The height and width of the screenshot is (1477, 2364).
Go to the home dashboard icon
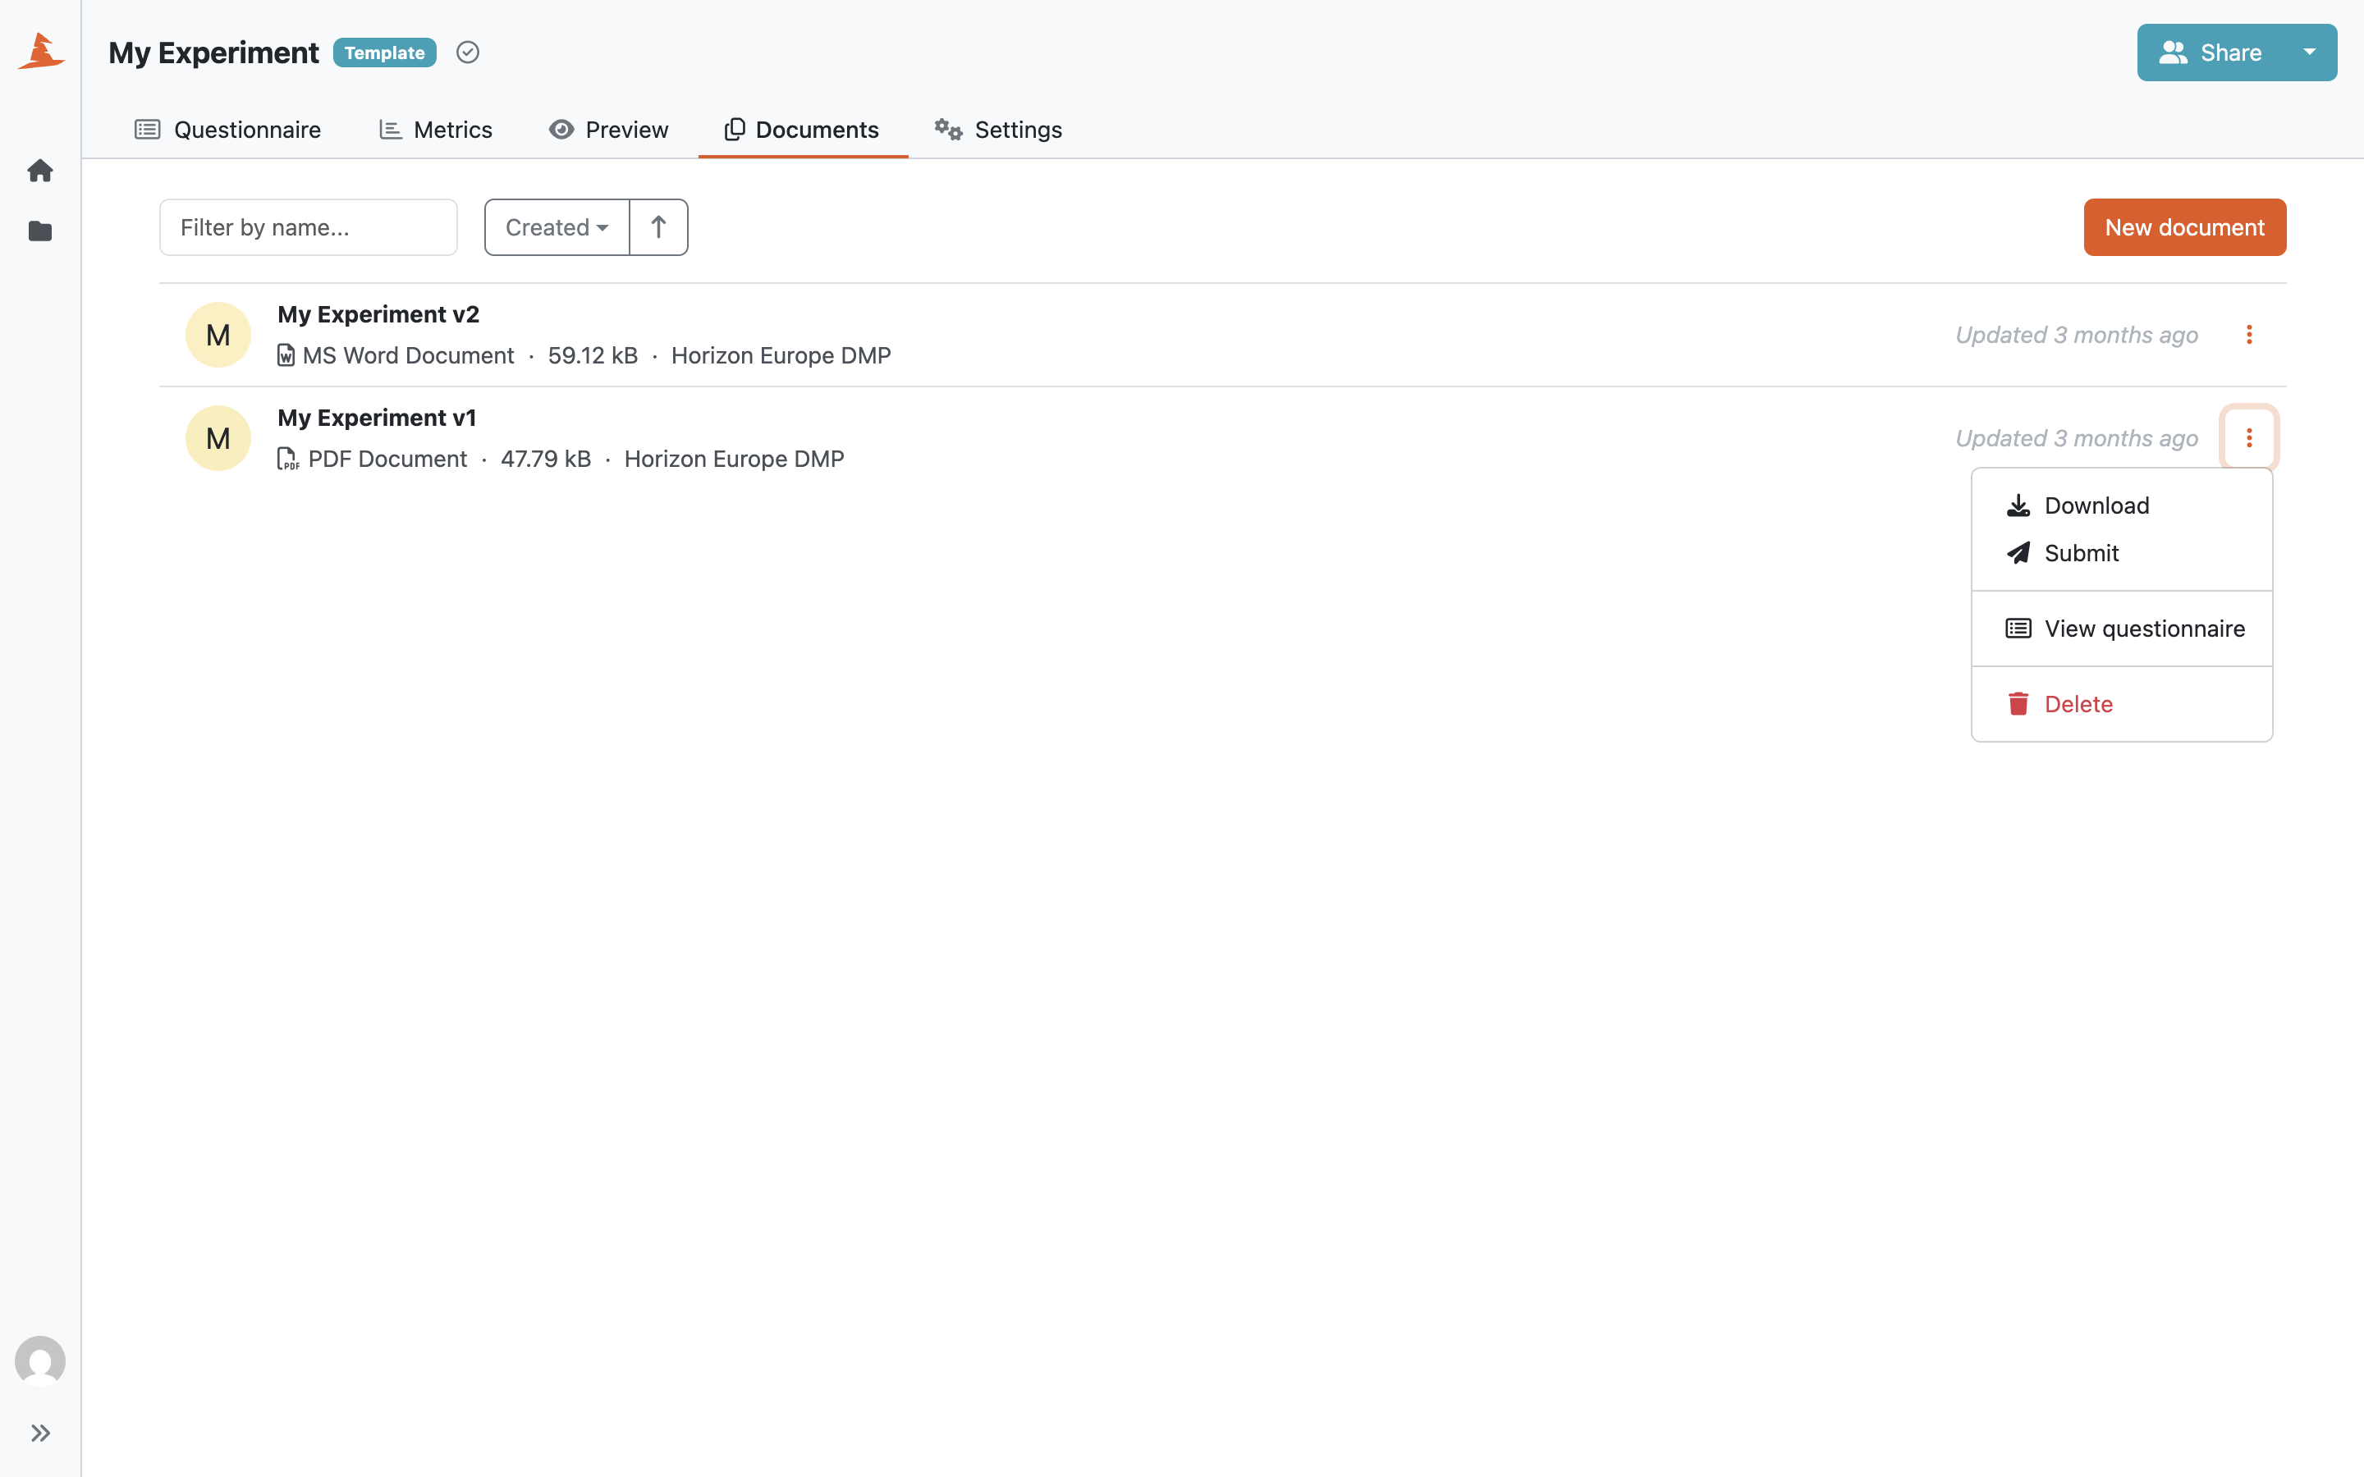pos(40,171)
